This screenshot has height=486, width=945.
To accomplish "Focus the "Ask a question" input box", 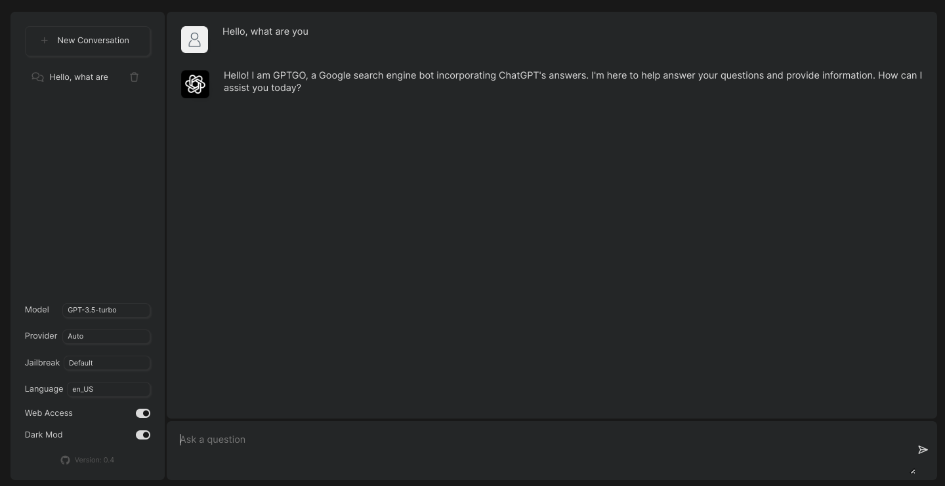I will click(x=538, y=439).
